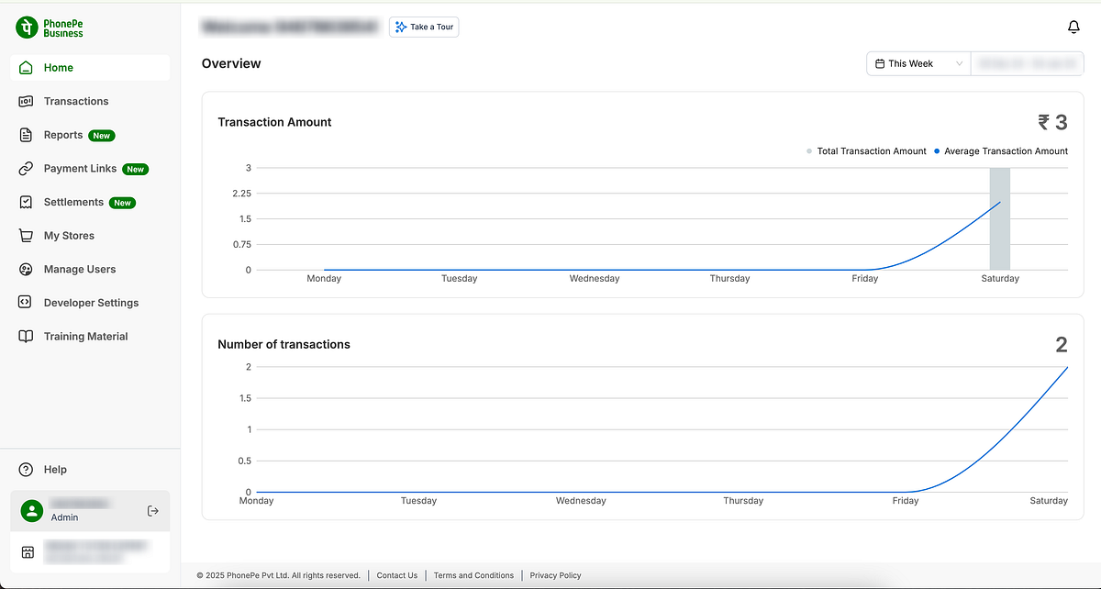Click the store icon below Admin
Viewport: 1101px width, 589px height.
pyautogui.click(x=28, y=552)
